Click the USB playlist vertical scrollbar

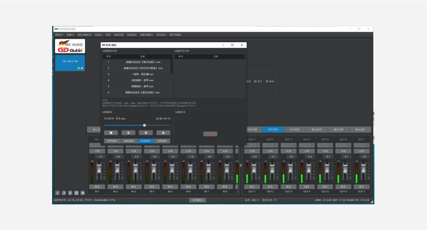pyautogui.click(x=172, y=64)
